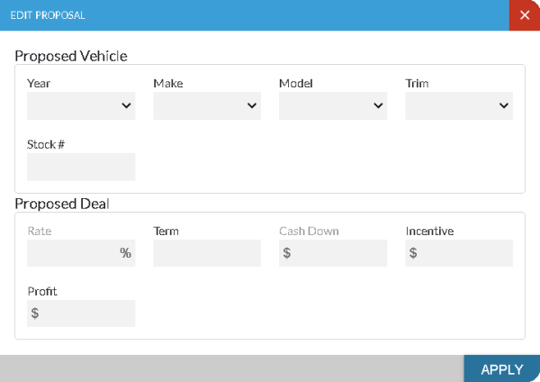Expand the Make dropdown list
The height and width of the screenshot is (382, 540).
click(x=207, y=106)
